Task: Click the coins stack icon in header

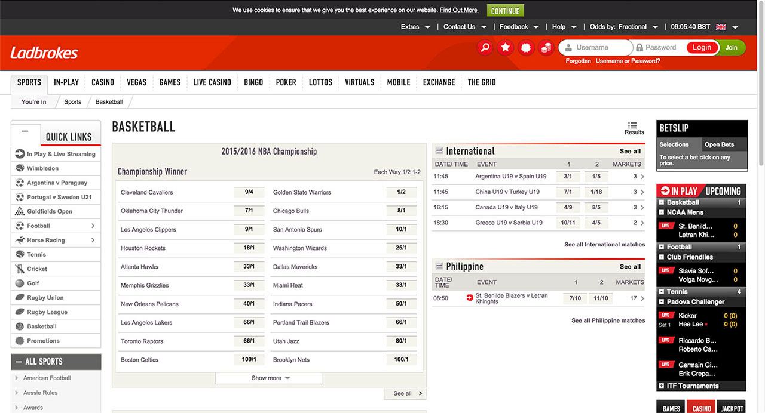Action: [x=546, y=48]
